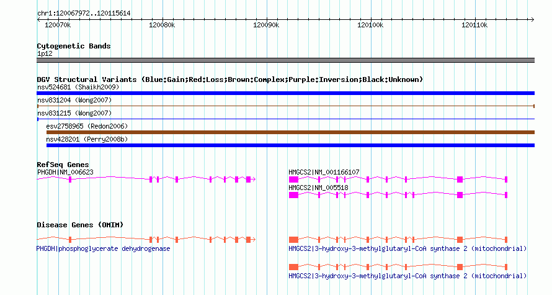Image resolution: width=552 pixels, height=295 pixels.
Task: Click the chr1:120067972..120115614 coordinate label
Action: pos(84,14)
